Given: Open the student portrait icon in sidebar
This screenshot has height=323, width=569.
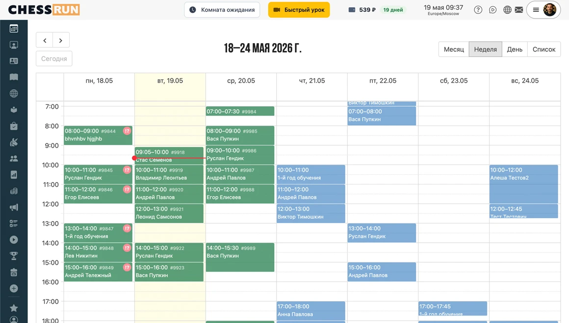Looking at the screenshot, I should 14,45.
